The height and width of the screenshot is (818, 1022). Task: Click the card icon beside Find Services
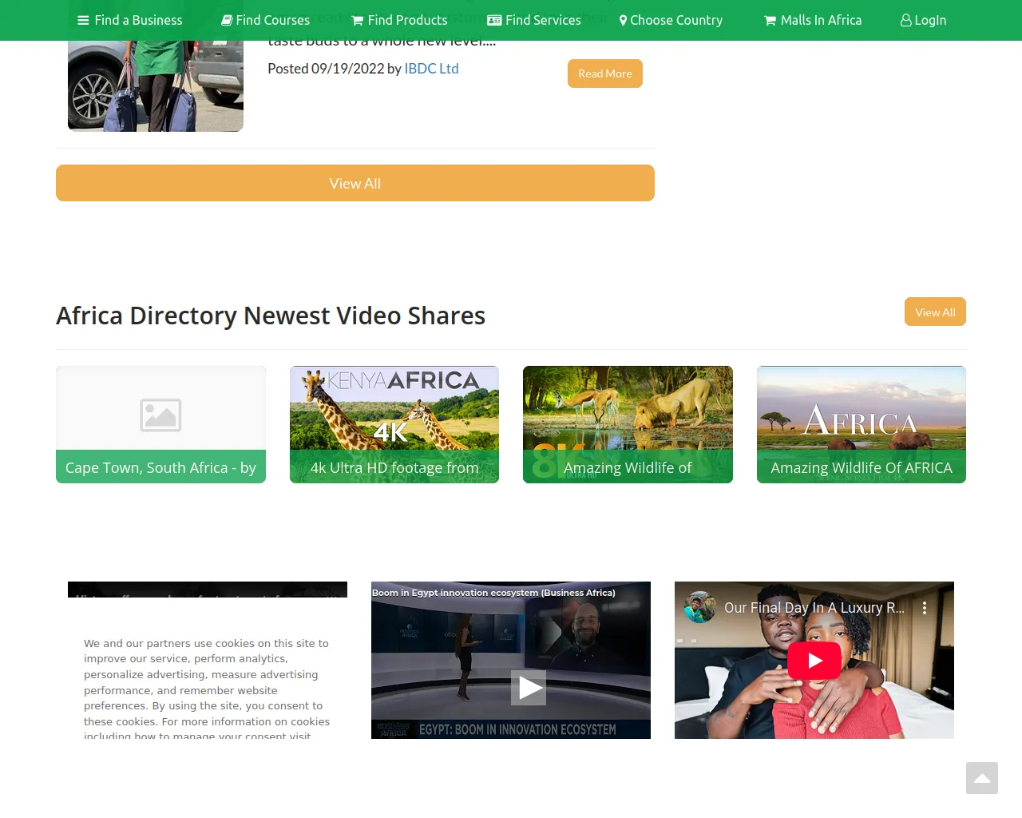pyautogui.click(x=494, y=21)
